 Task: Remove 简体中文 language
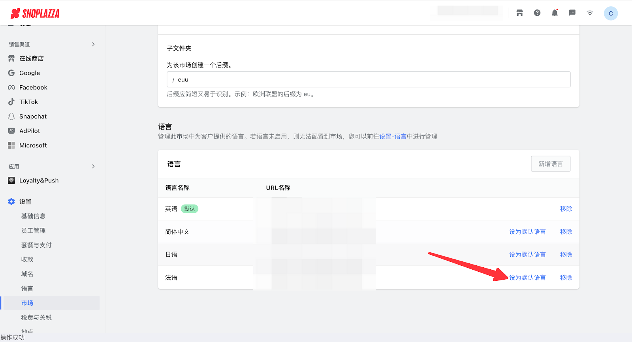point(566,232)
